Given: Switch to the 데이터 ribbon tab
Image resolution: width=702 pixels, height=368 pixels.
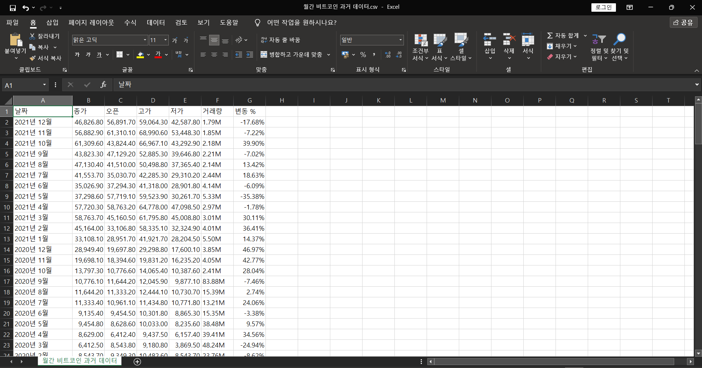Looking at the screenshot, I should pos(156,23).
